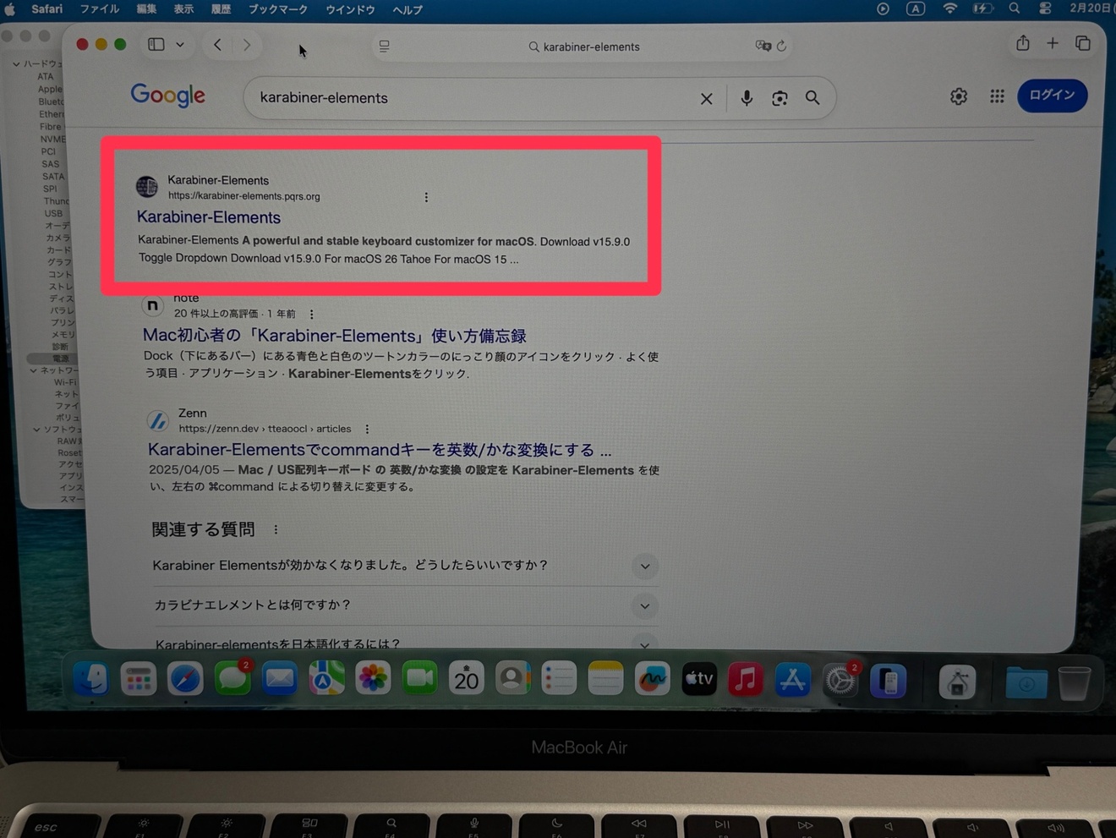Show all tabs with the tab overview icon
The width and height of the screenshot is (1116, 838).
tap(1083, 43)
